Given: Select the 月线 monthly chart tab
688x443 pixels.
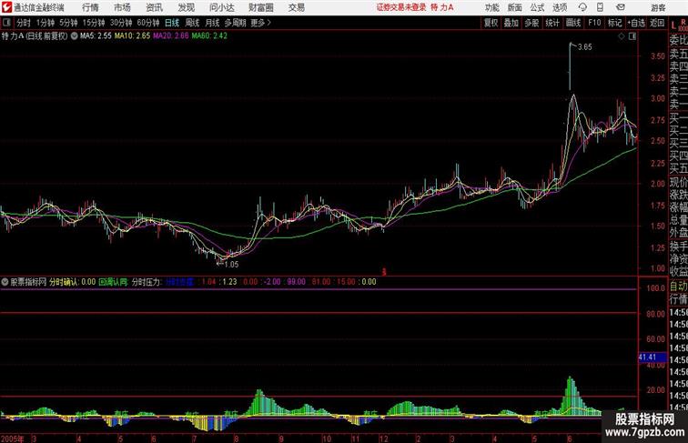Looking at the screenshot, I should tap(212, 23).
